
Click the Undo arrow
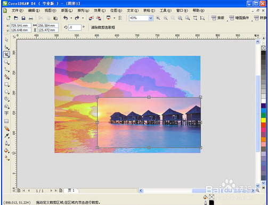[66, 18]
